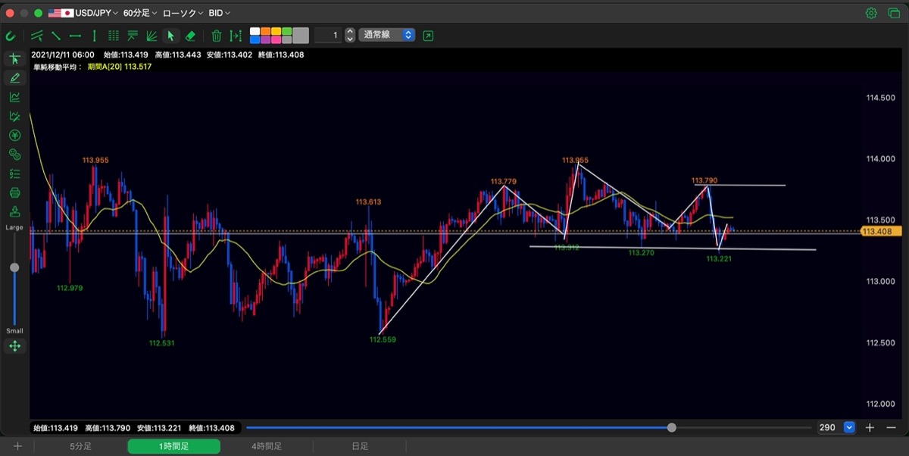The image size is (909, 456).
Task: Switch to the 日足 tab
Action: pyautogui.click(x=360, y=447)
